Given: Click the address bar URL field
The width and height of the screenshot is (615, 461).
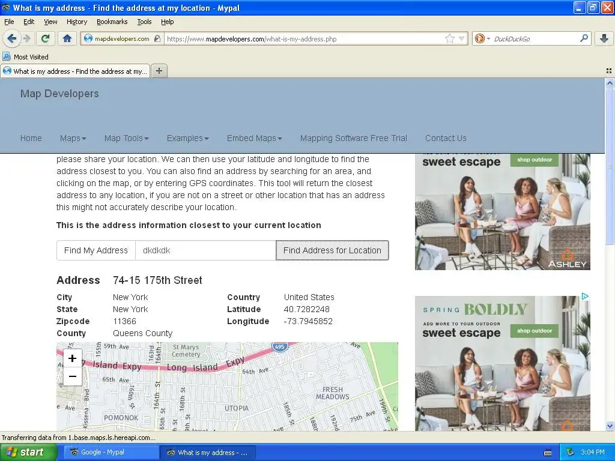Looking at the screenshot, I should [x=304, y=39].
